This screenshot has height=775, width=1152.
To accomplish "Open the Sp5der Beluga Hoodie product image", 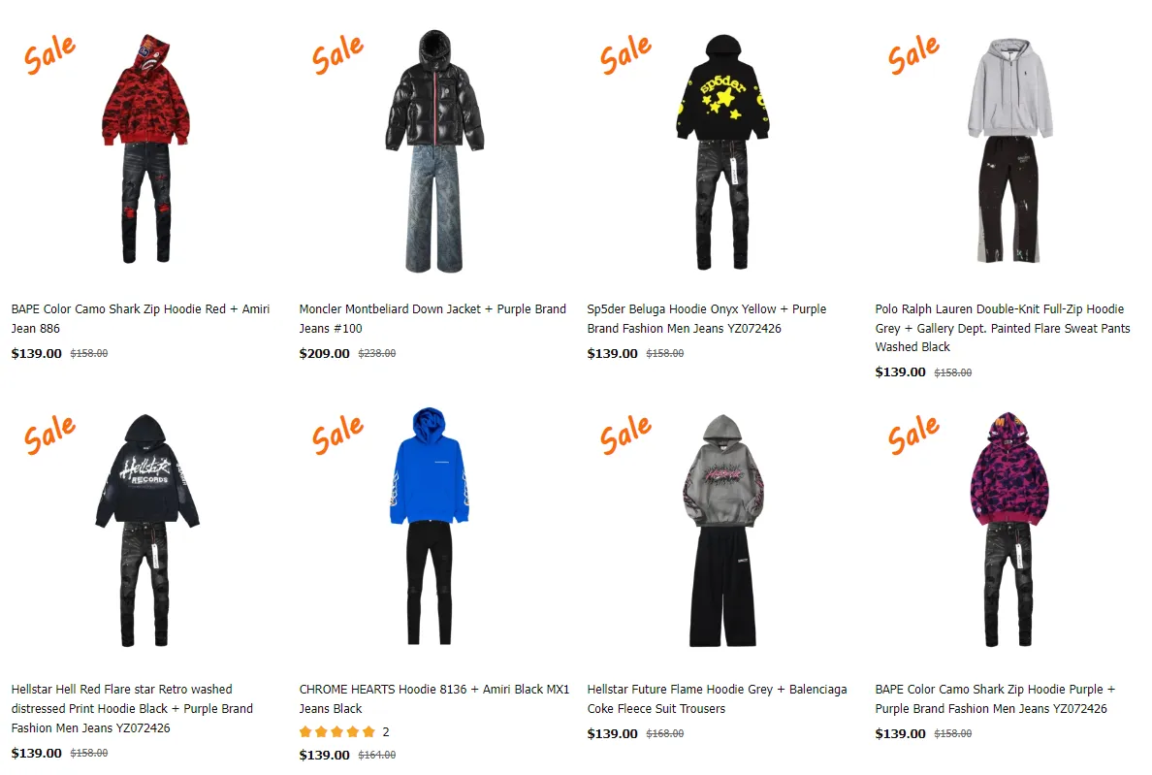I will tap(722, 151).
